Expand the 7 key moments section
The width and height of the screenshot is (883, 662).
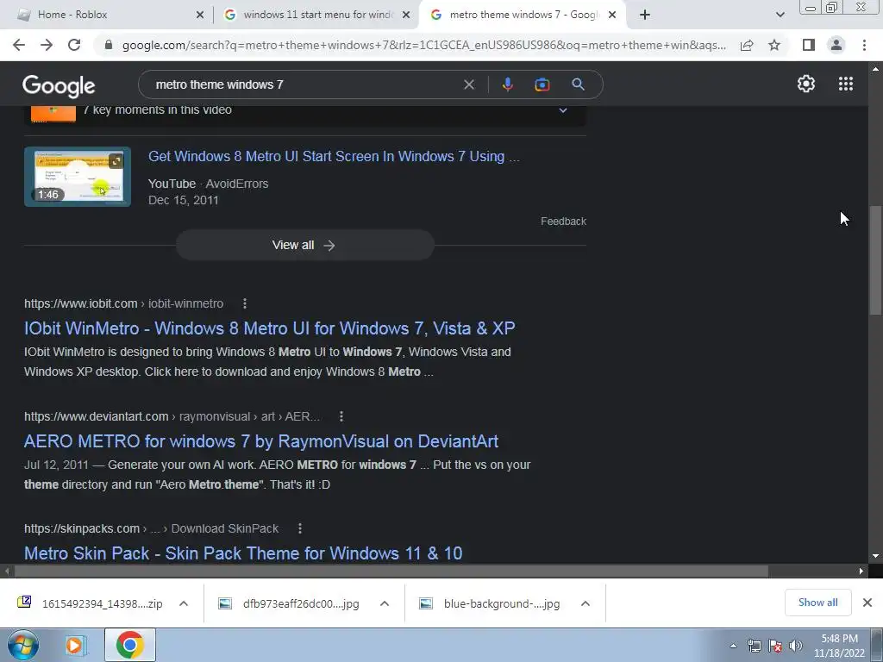tap(562, 110)
